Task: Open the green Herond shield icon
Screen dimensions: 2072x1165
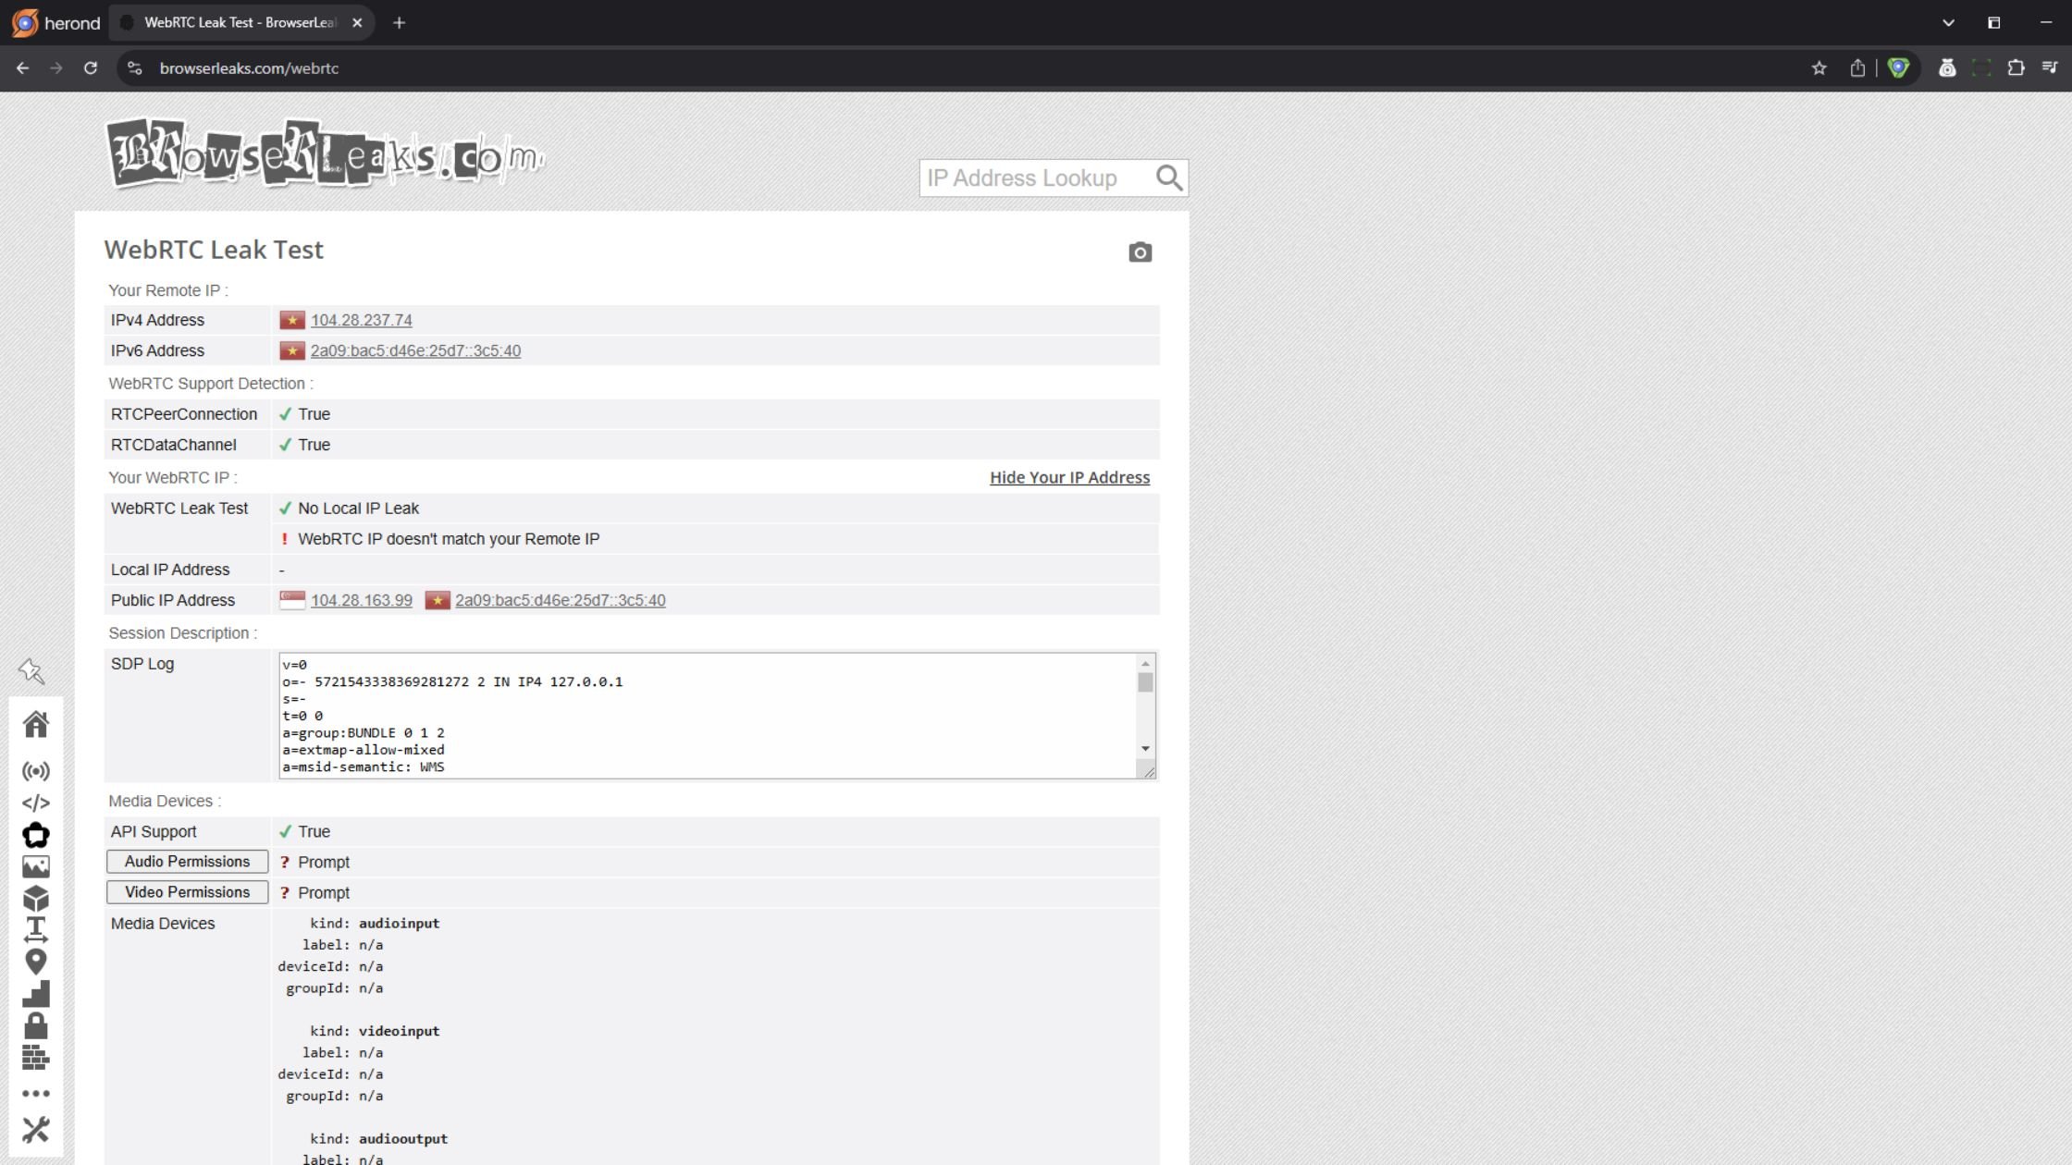Action: pyautogui.click(x=1898, y=68)
